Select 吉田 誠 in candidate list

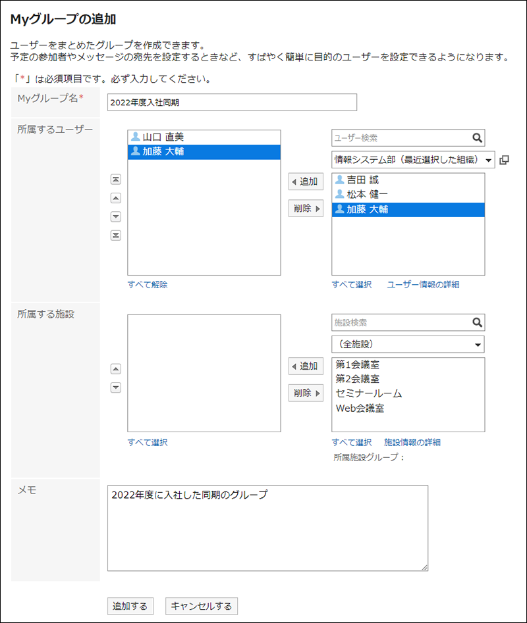click(408, 180)
